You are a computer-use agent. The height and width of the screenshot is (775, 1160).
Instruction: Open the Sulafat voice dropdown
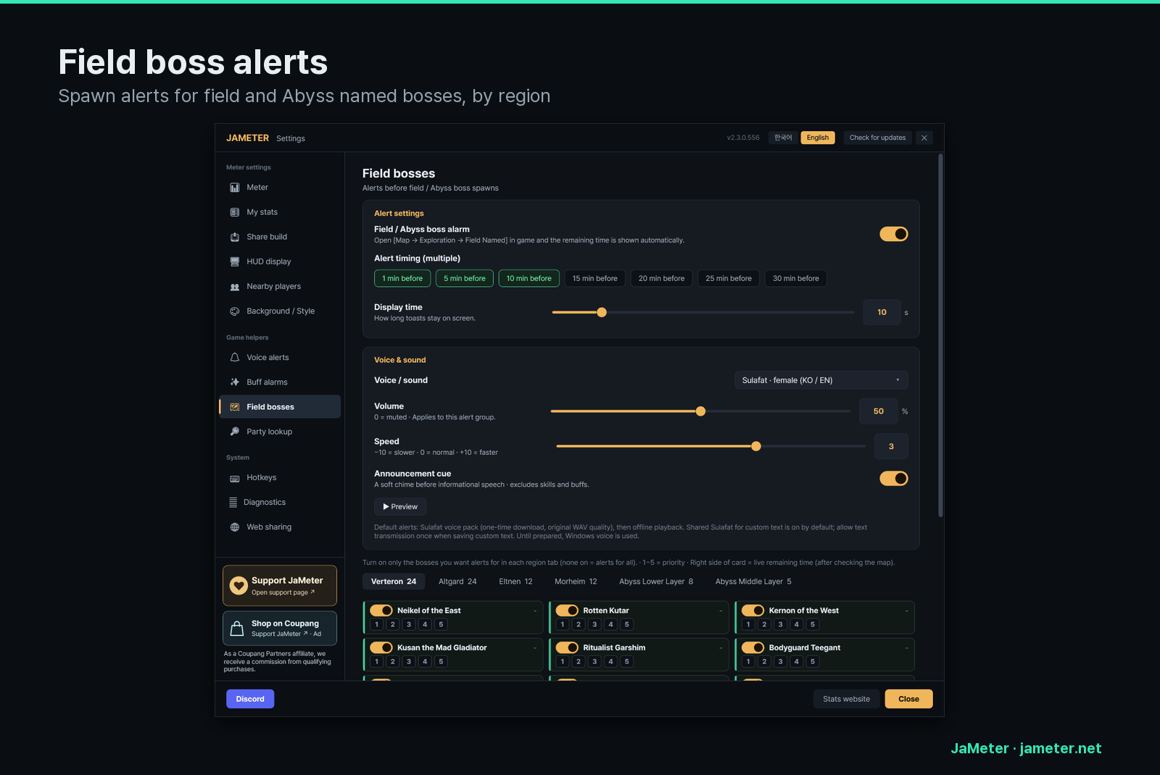point(821,380)
